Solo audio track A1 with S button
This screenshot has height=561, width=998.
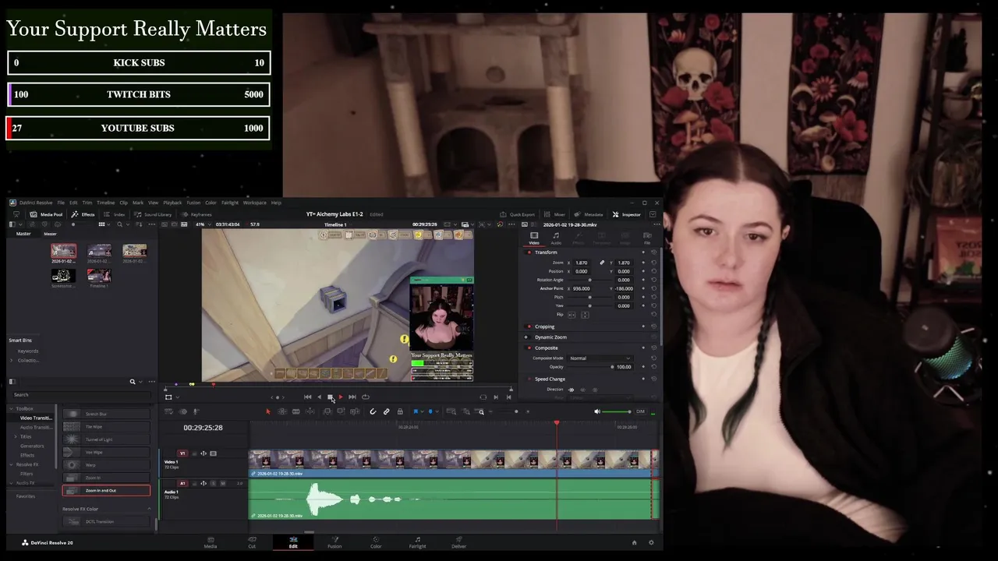[213, 483]
